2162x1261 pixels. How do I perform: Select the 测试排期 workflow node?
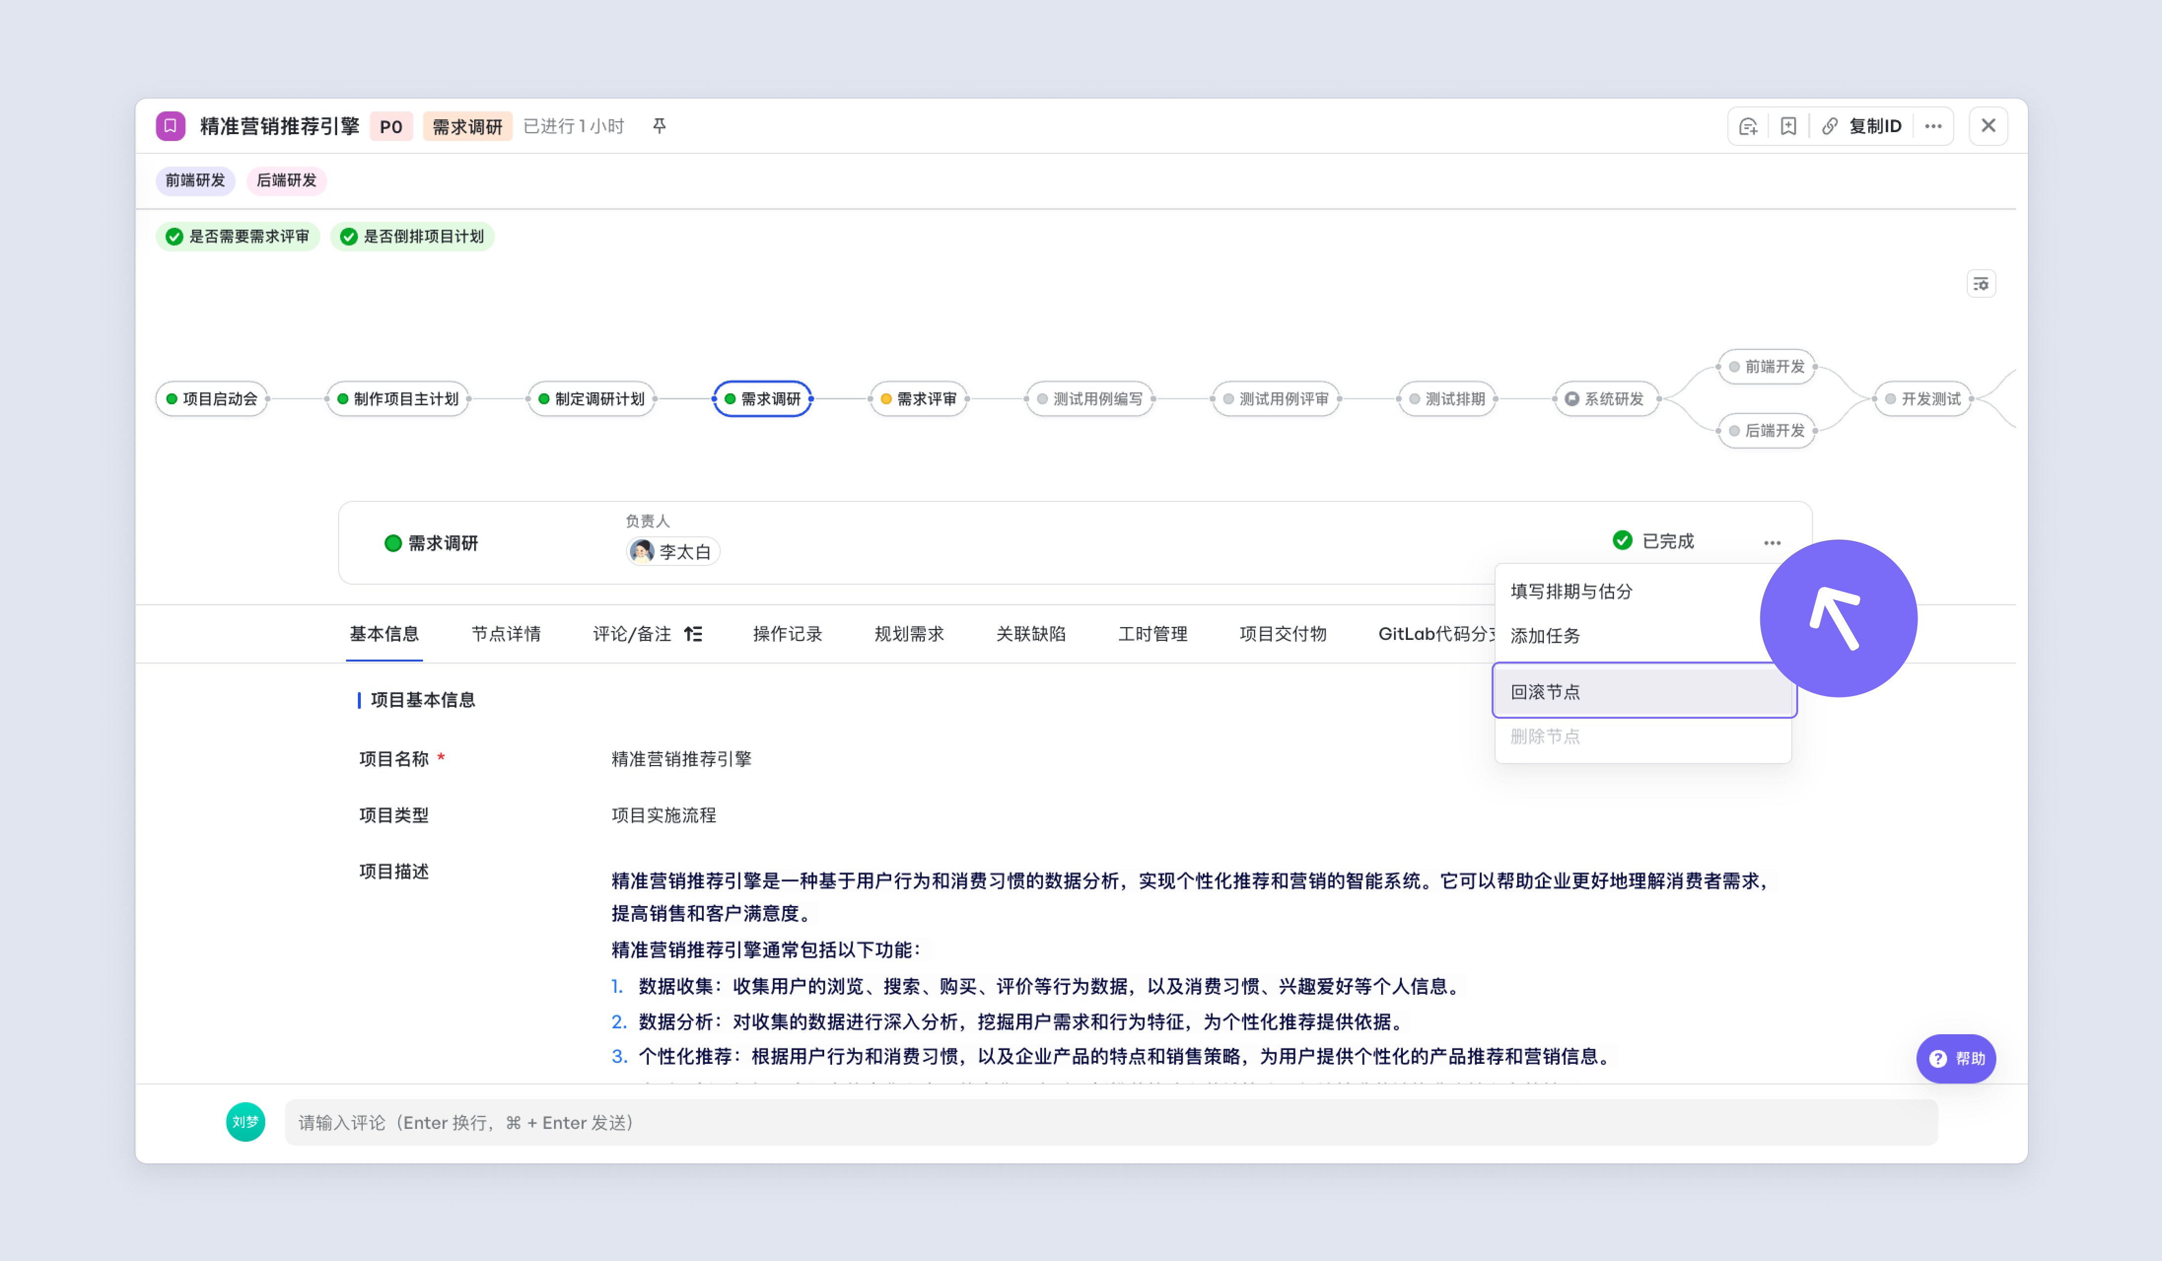1447,399
